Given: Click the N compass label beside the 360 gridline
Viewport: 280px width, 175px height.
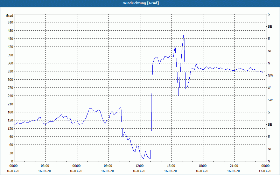Looking at the screenshot, I should [x=269, y=63].
